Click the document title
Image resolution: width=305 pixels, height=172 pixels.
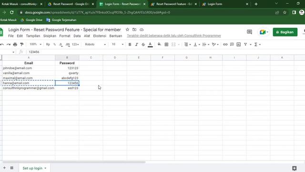(x=64, y=30)
